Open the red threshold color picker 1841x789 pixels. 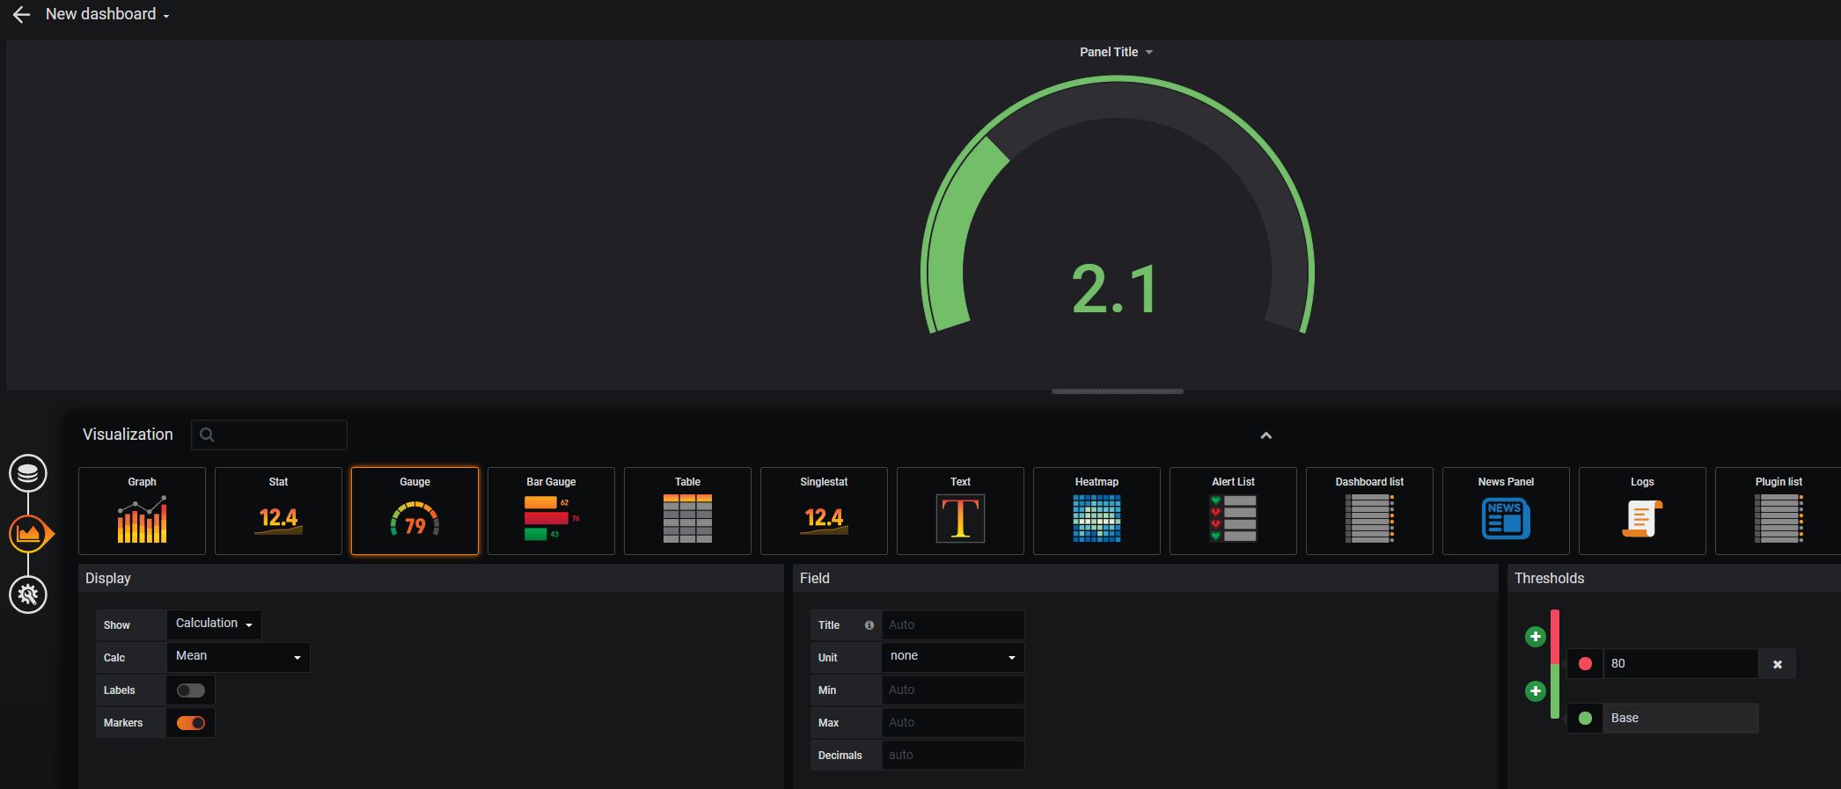(x=1585, y=664)
